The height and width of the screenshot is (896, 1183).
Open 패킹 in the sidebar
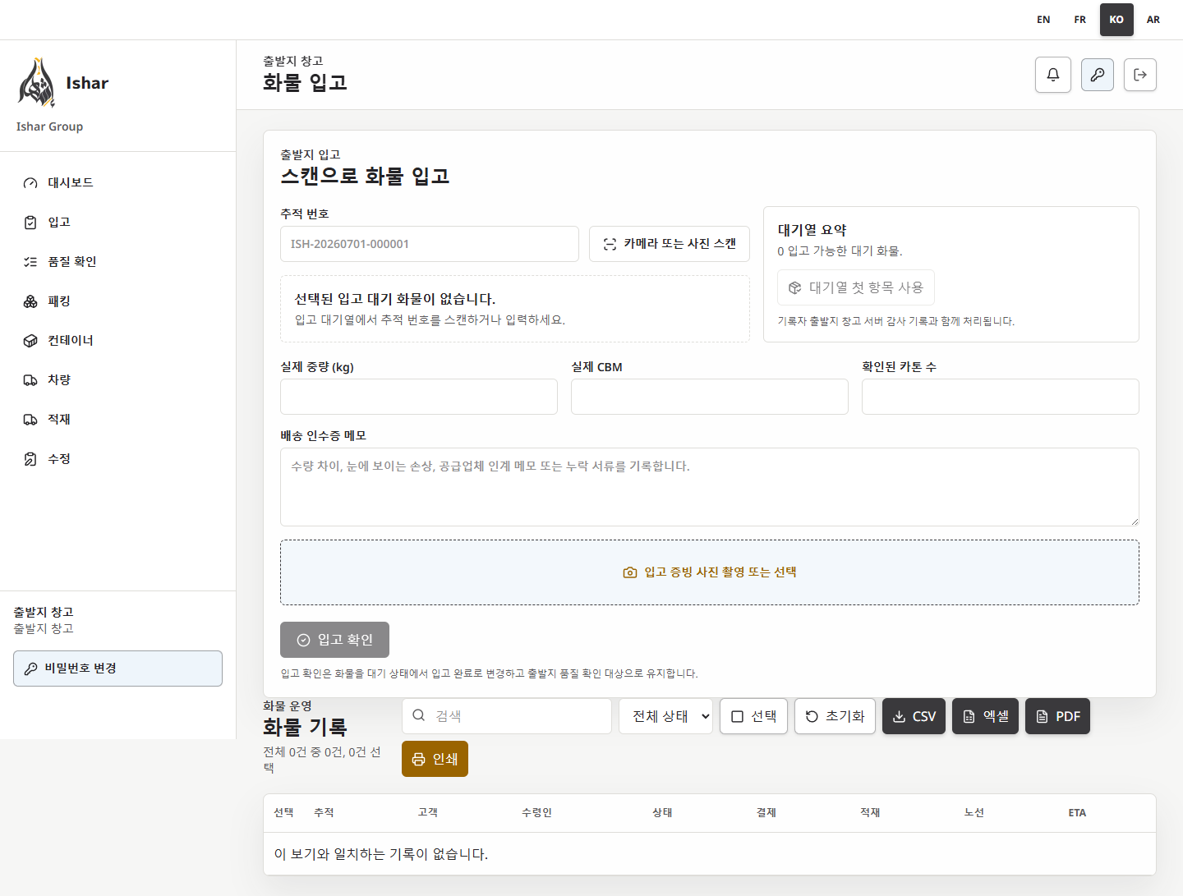[x=117, y=301]
